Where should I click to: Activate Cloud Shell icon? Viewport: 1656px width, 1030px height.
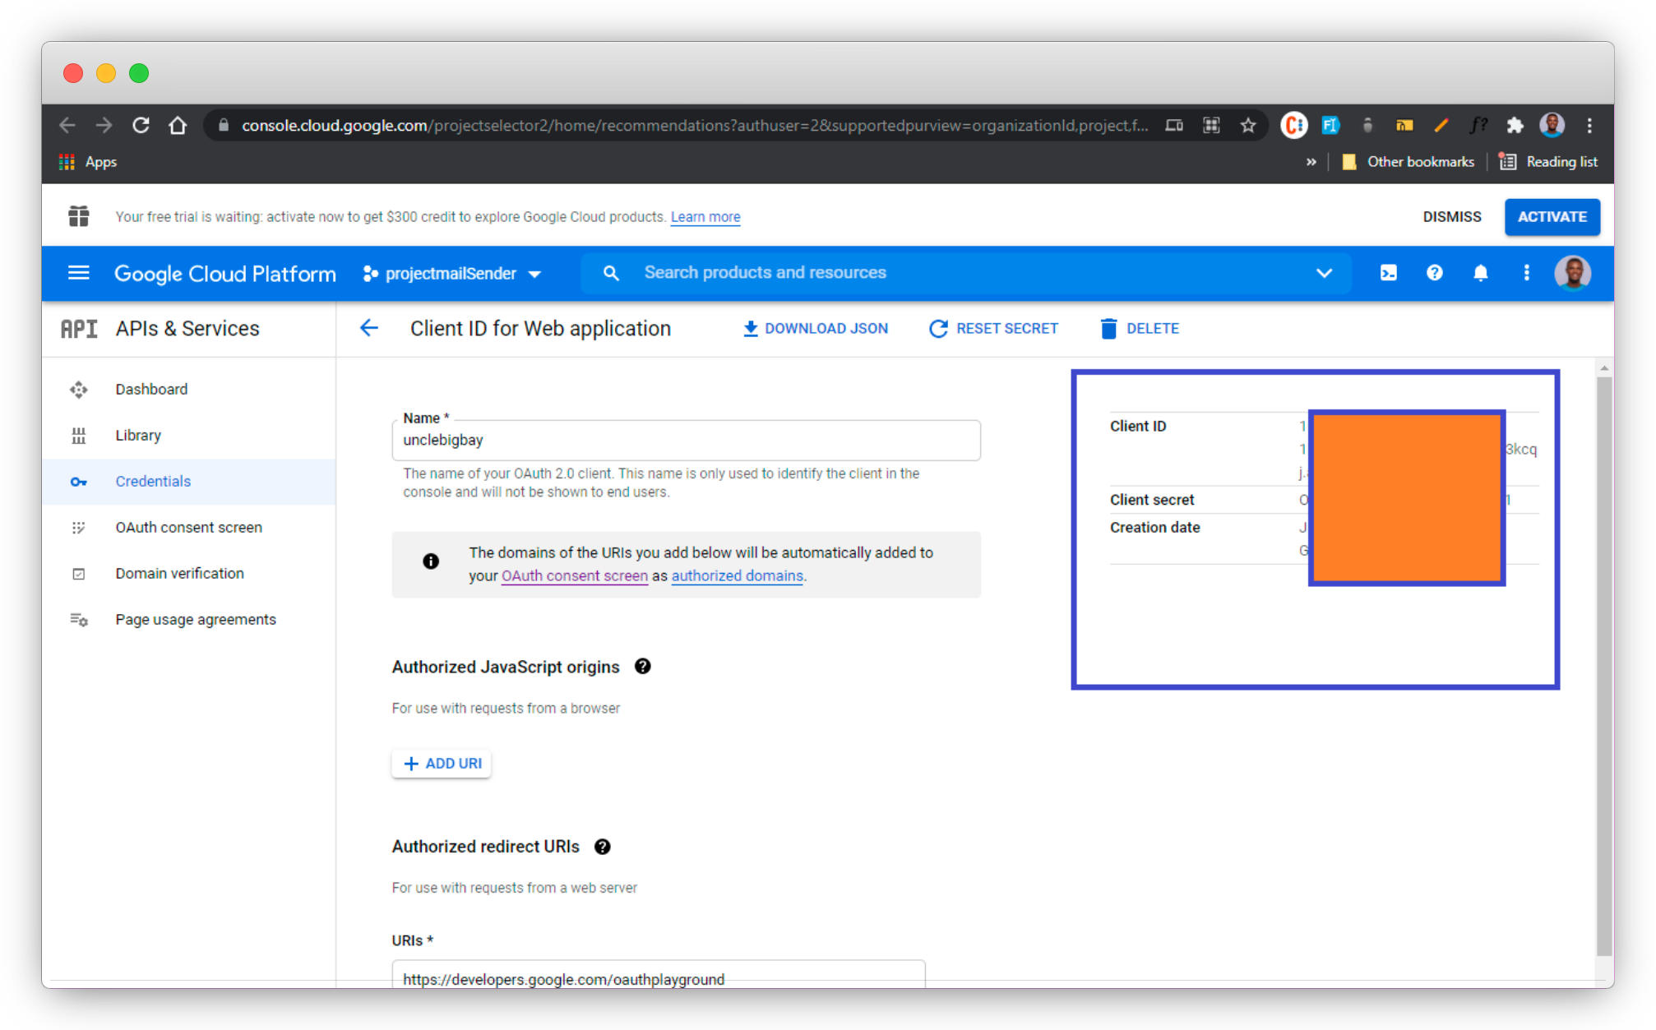(x=1389, y=273)
